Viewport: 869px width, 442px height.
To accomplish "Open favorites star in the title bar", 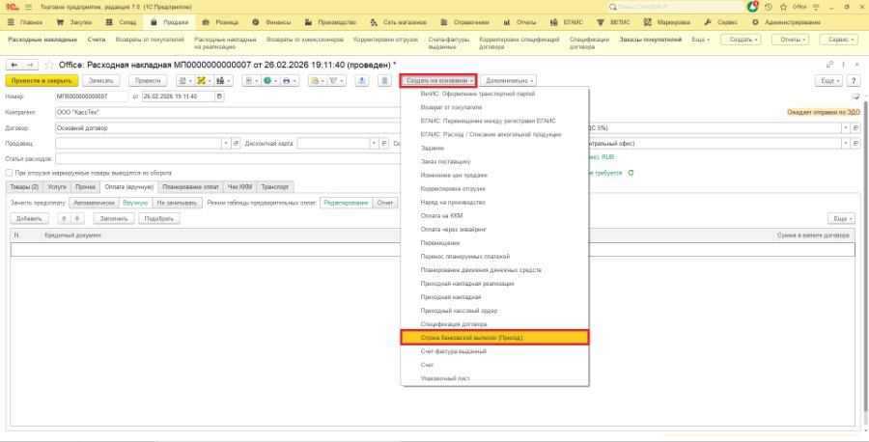I will coord(783,7).
